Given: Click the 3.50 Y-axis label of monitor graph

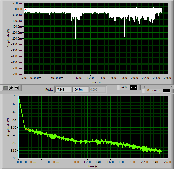Looking at the screenshot, I should tap(14, 127).
